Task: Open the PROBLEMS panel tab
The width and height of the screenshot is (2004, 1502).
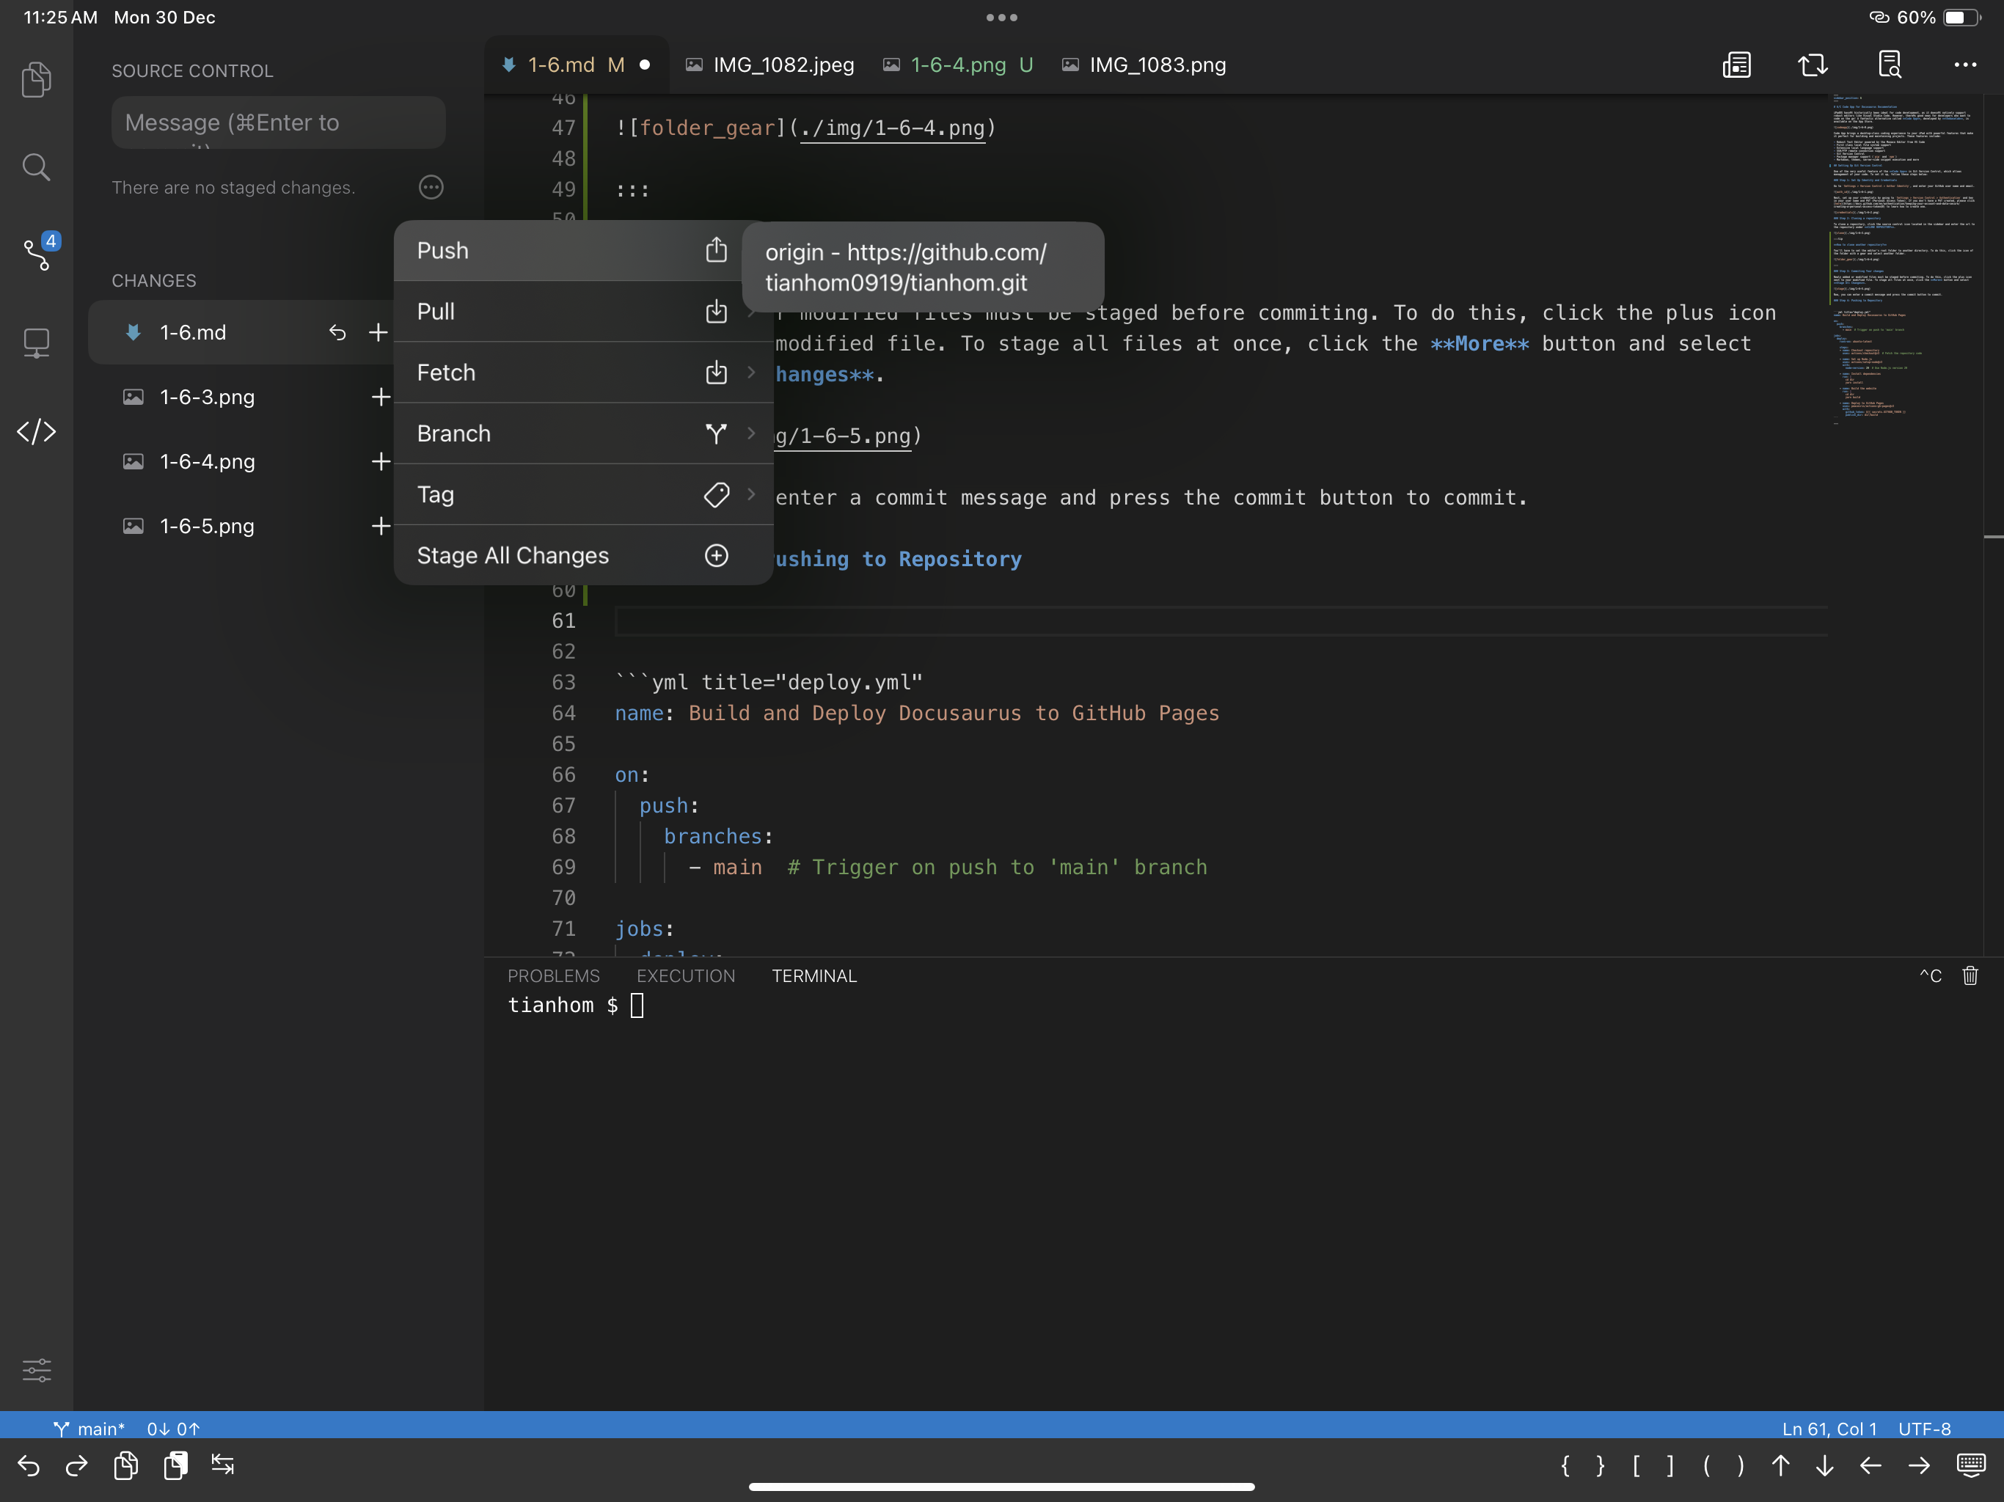Action: [x=554, y=977]
